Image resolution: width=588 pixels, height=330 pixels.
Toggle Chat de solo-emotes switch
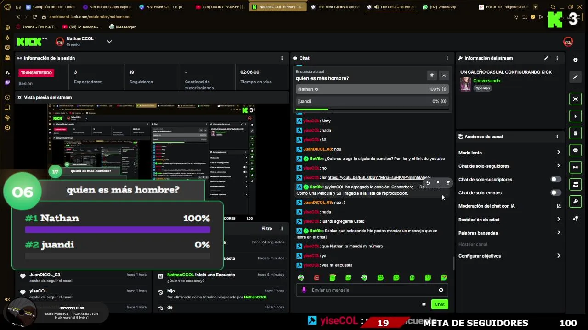pyautogui.click(x=555, y=192)
